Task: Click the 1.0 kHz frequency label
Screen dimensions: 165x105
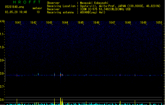Action: (x=2, y=47)
